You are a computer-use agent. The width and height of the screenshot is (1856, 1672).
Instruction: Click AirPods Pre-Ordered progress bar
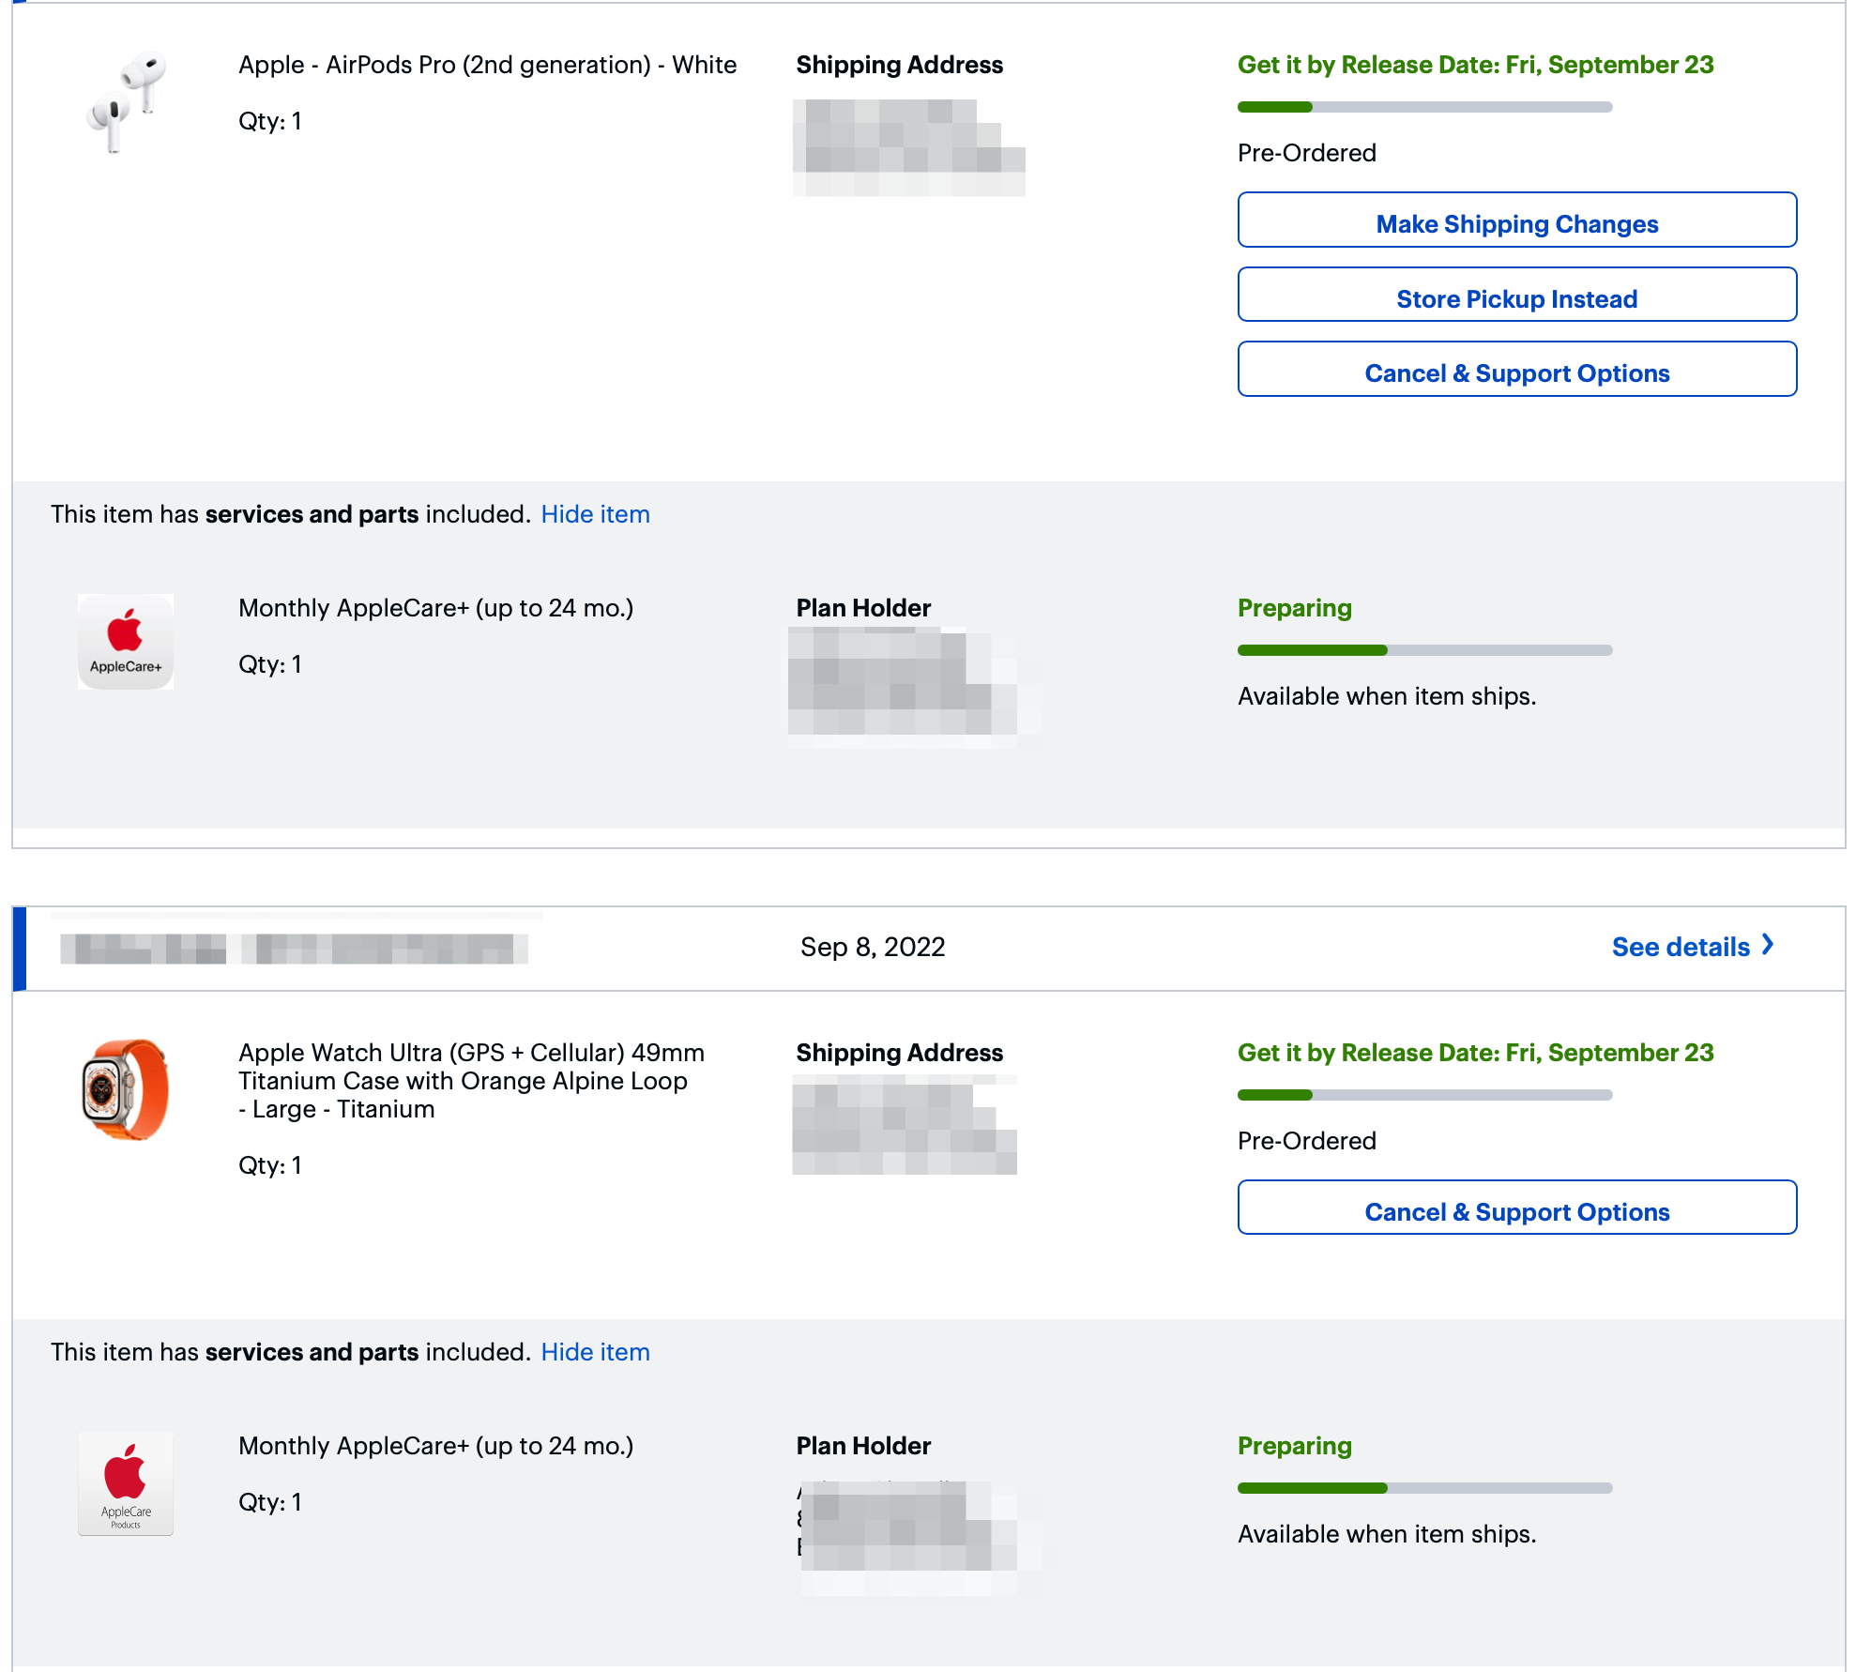[x=1424, y=107]
